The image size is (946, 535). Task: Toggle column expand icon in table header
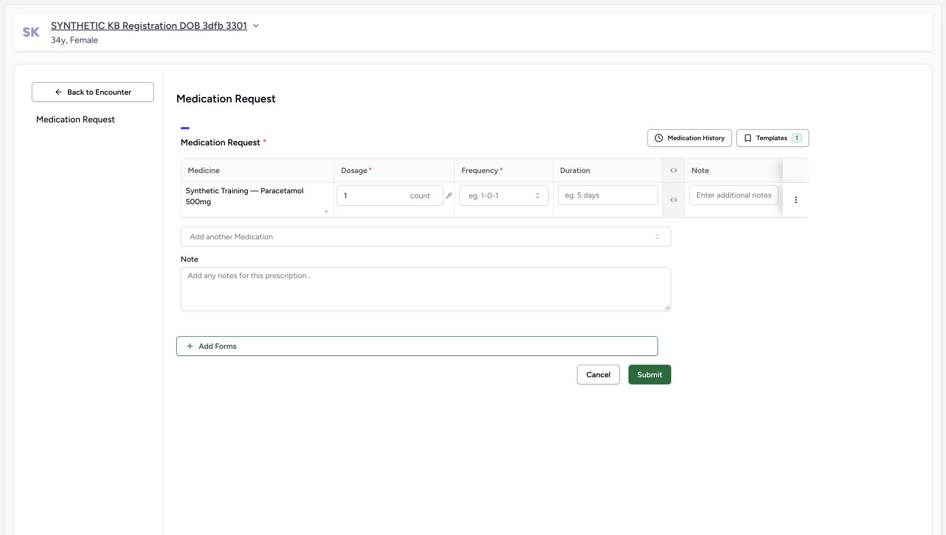673,170
